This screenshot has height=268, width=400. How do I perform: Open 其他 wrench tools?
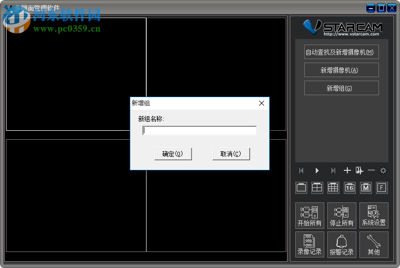374,244
